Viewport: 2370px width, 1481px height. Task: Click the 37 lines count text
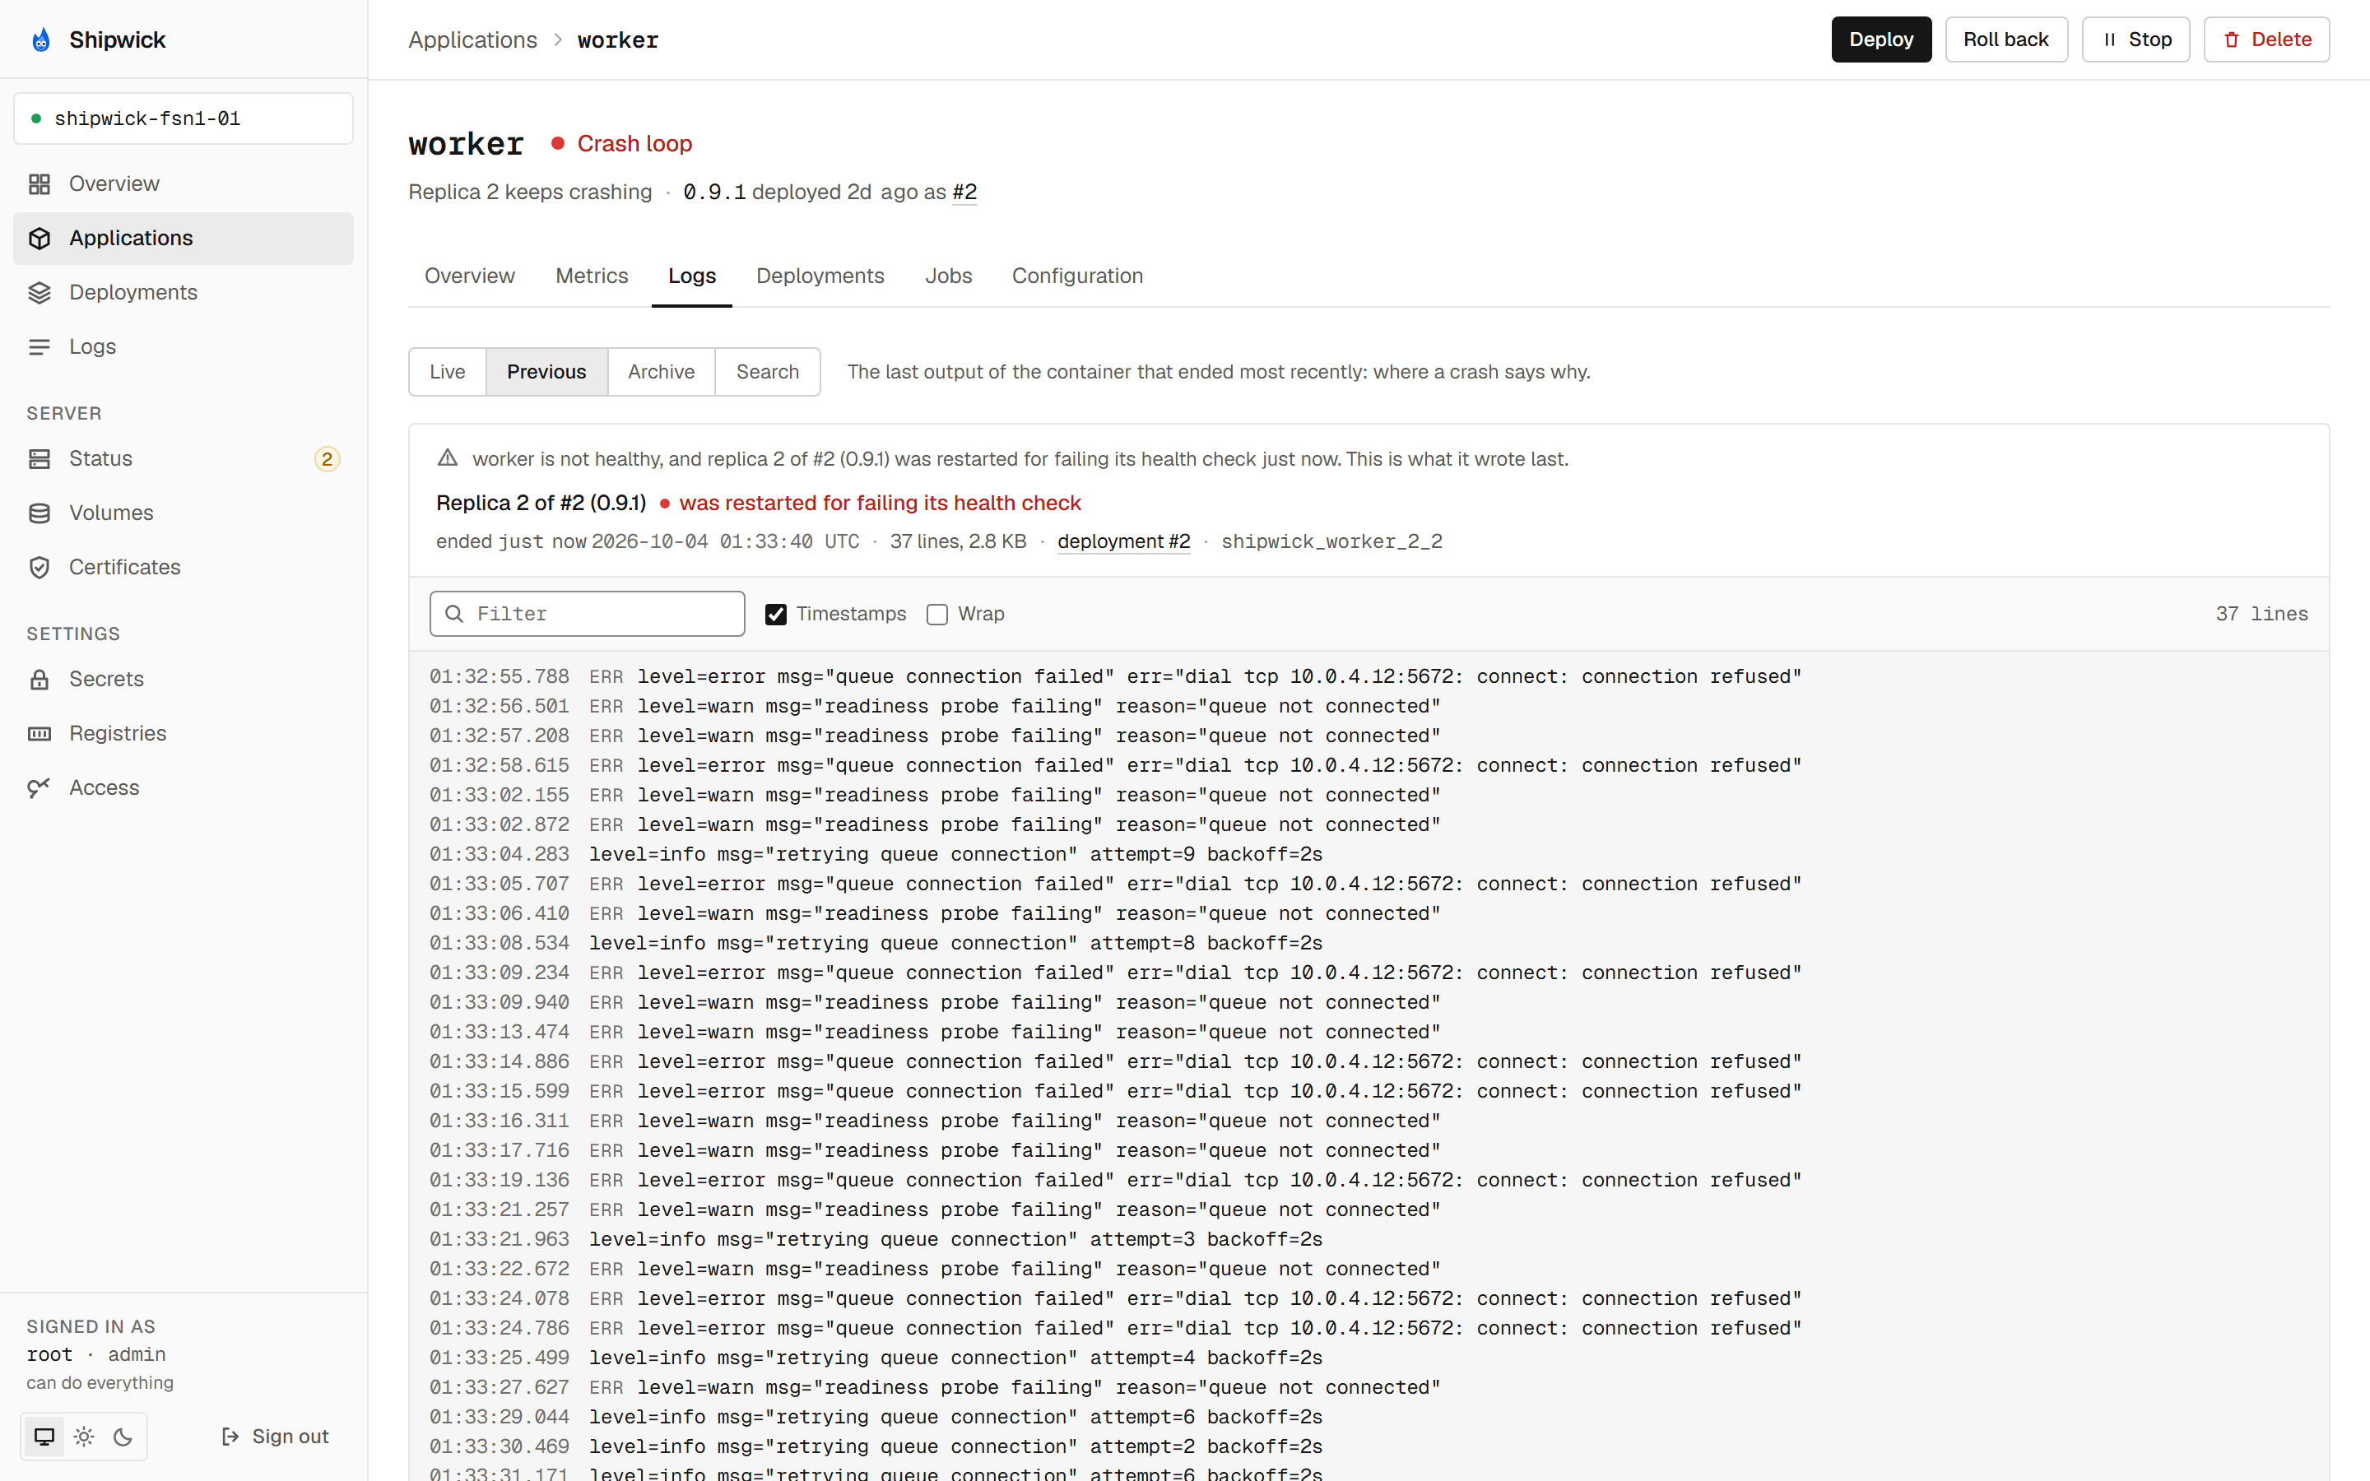pos(2262,613)
